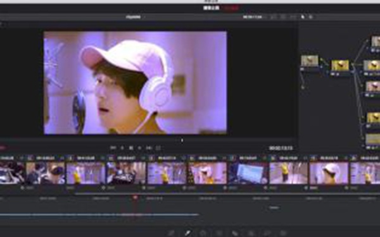The width and height of the screenshot is (380, 237).
Task: Skip to next clip with transport button
Action: (x=149, y=148)
